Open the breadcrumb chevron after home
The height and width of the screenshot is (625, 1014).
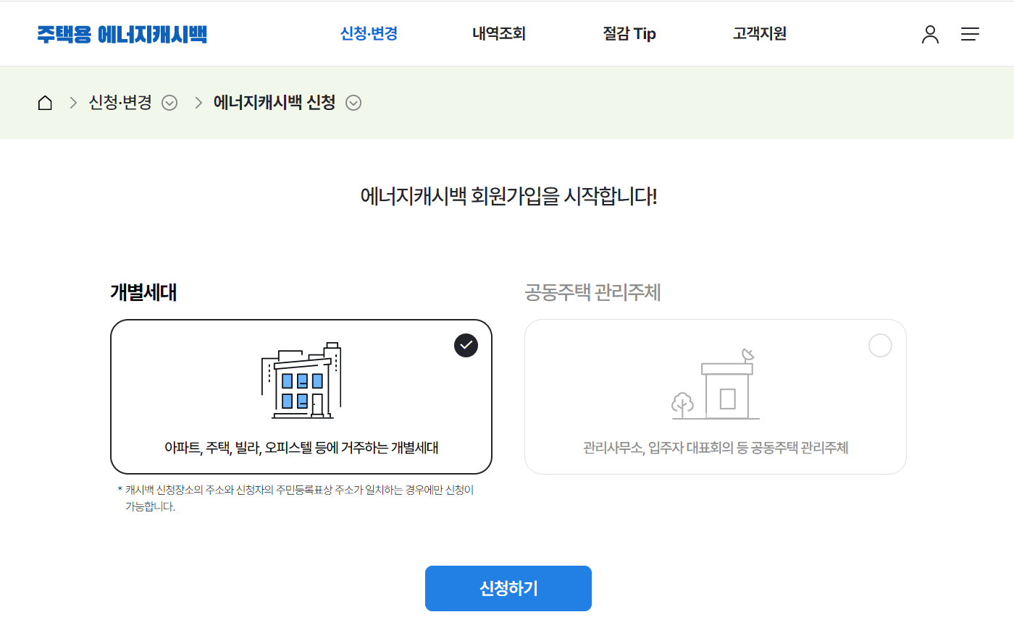point(72,103)
